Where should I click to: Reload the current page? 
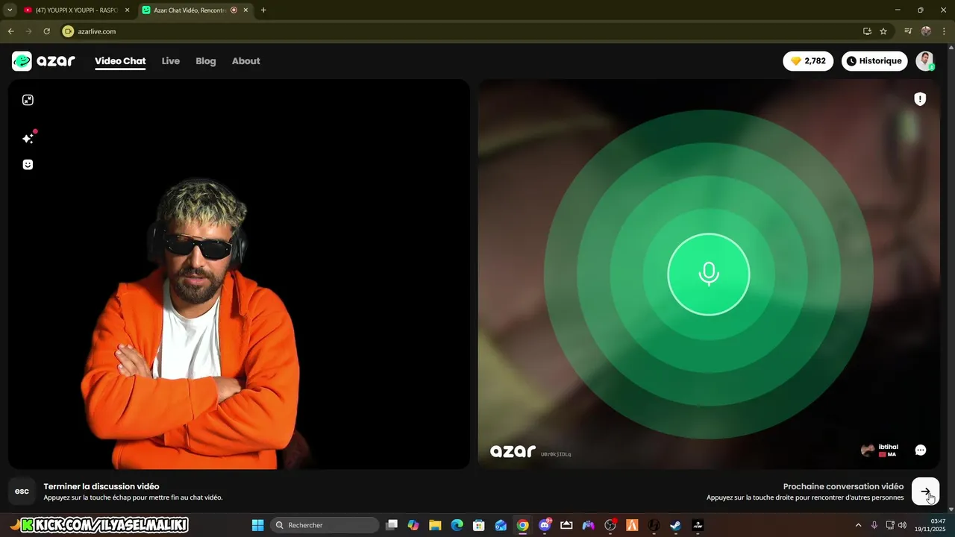(x=47, y=31)
